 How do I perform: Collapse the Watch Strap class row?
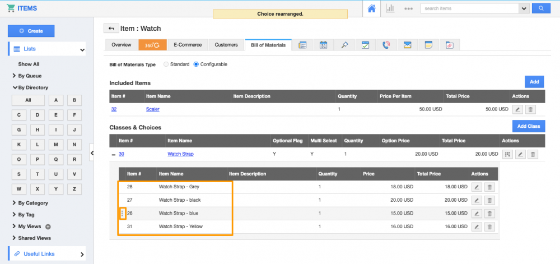(x=114, y=154)
